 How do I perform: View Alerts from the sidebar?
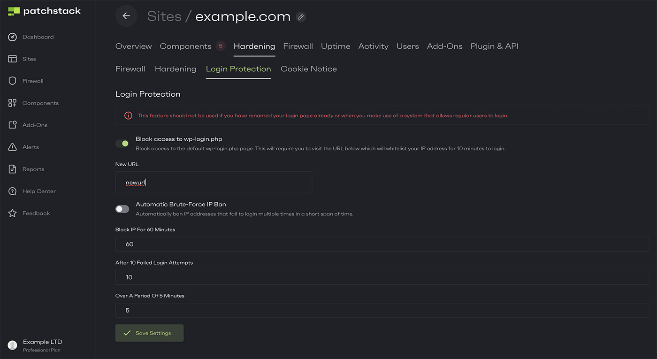point(31,147)
